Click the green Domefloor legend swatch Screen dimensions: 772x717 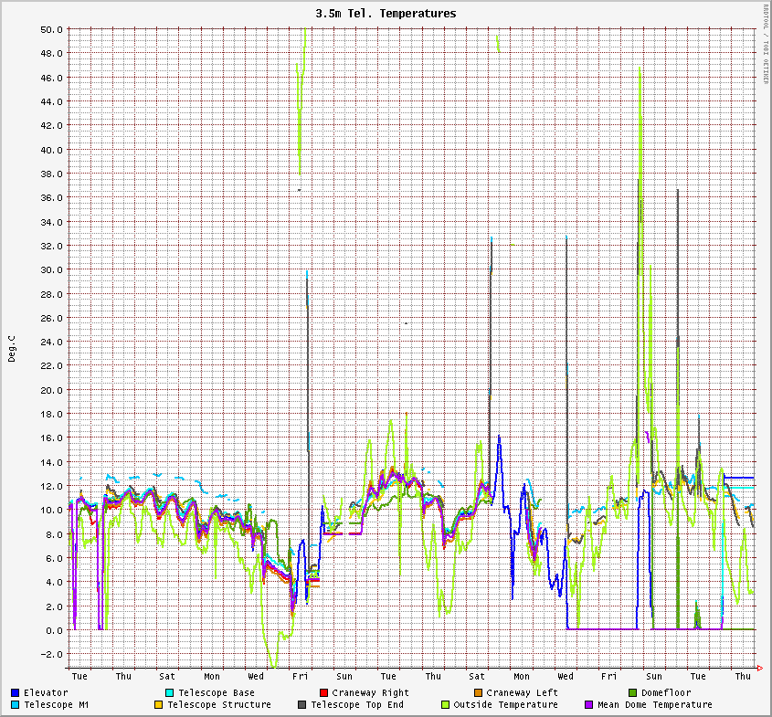coord(632,693)
